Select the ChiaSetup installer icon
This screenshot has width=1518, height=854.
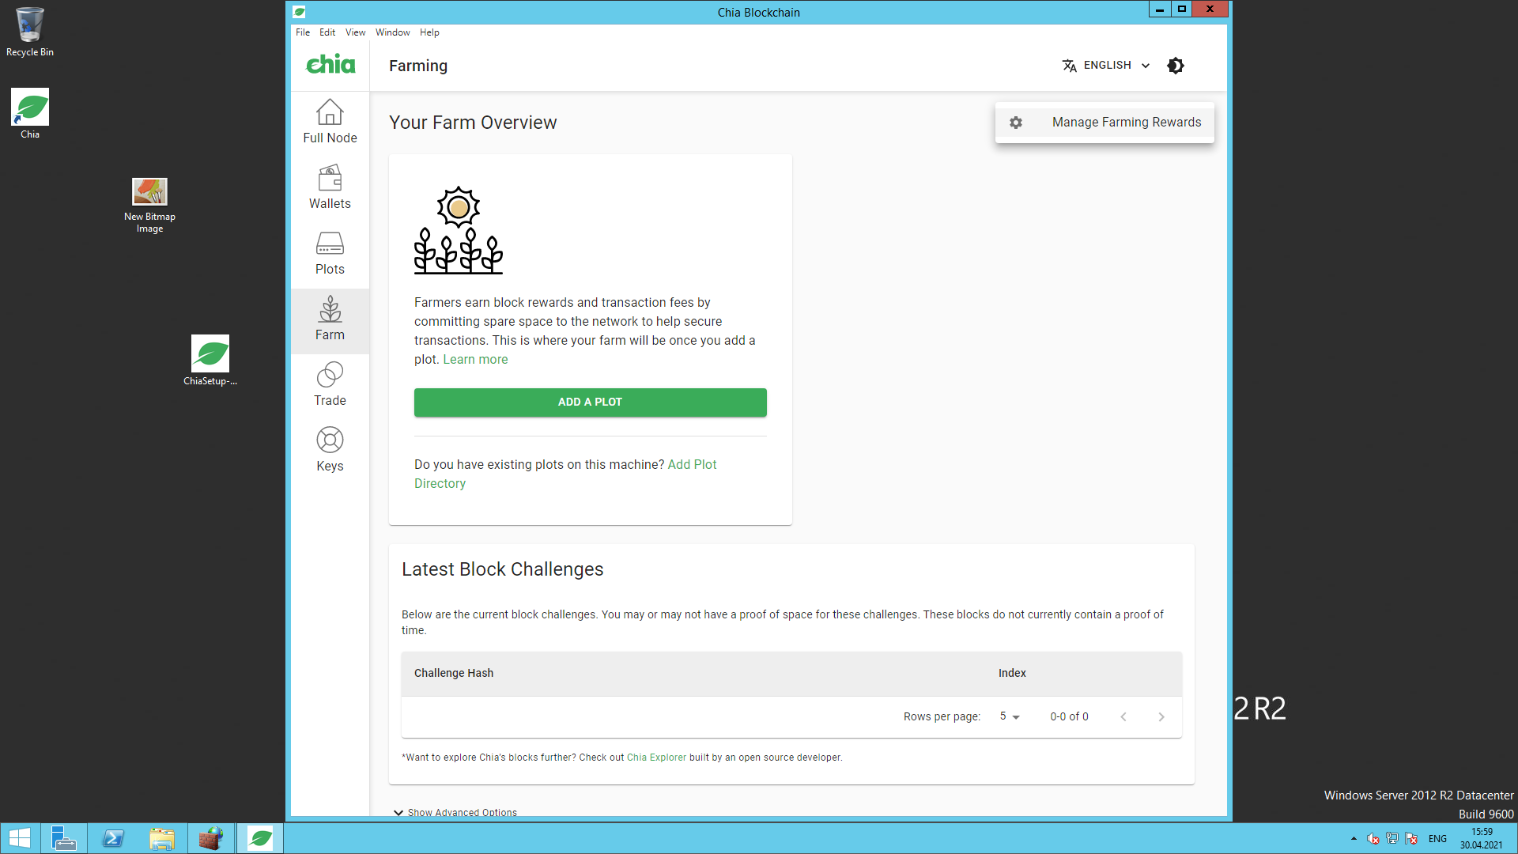pos(210,361)
